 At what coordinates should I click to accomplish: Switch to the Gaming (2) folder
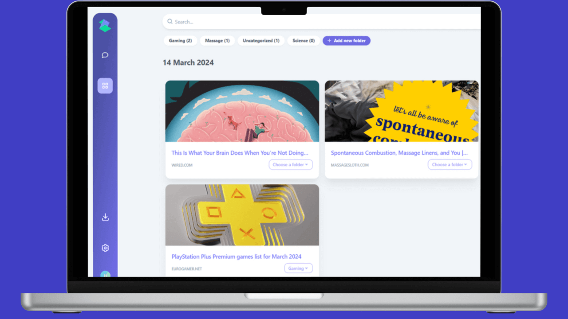tap(180, 40)
